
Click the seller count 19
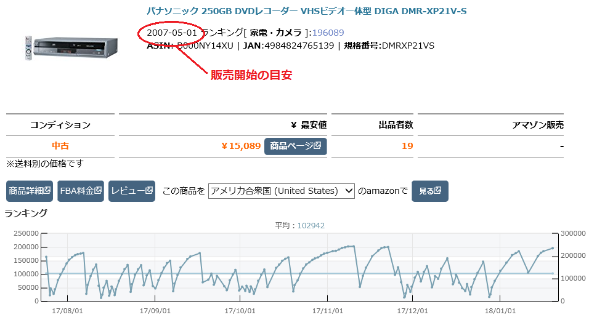pos(408,146)
